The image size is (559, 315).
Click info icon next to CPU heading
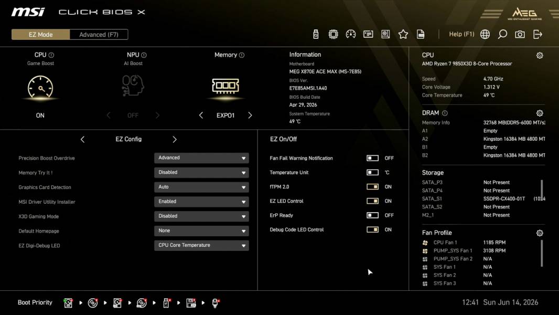(x=51, y=55)
